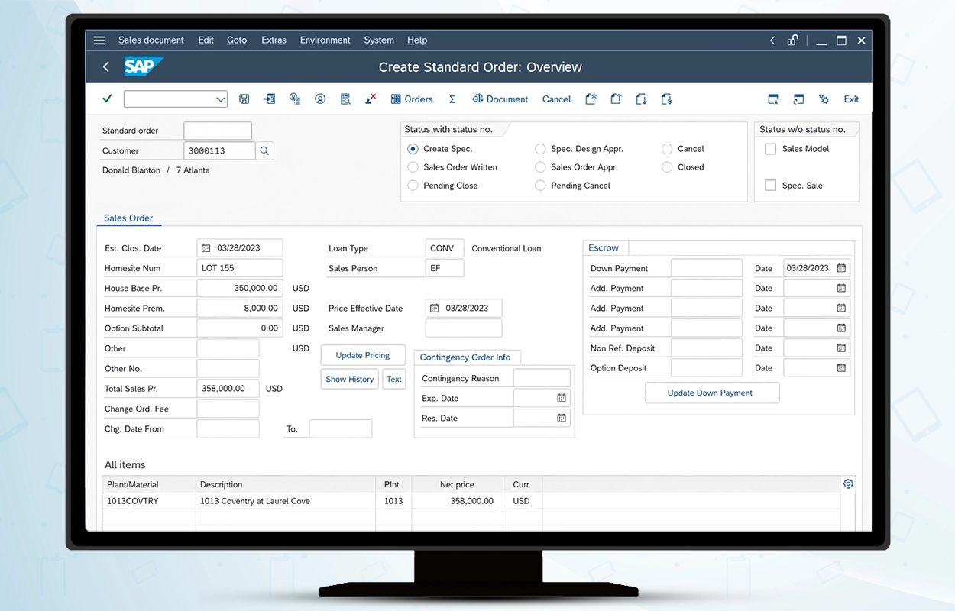Click Cancel in the toolbar
The height and width of the screenshot is (611, 955).
coord(557,99)
